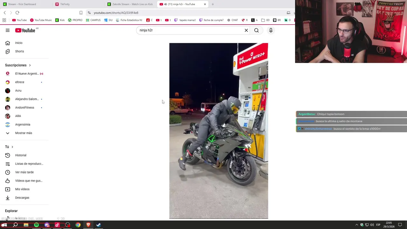The width and height of the screenshot is (407, 229).
Task: Open Windows taskbar search
Action: [15, 225]
